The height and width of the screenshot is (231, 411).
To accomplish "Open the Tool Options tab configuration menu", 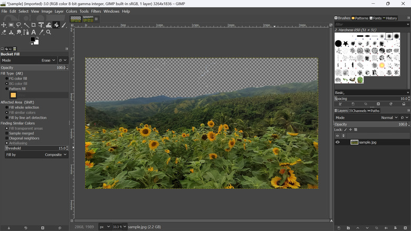I will click(x=66, y=49).
